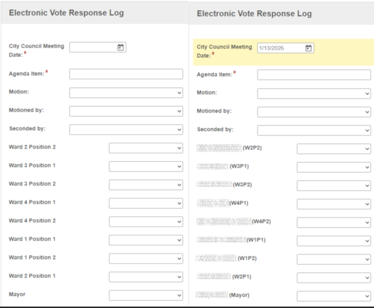Expand the (W3P1) member vote dropdown
374x308 pixels.
(x=333, y=167)
